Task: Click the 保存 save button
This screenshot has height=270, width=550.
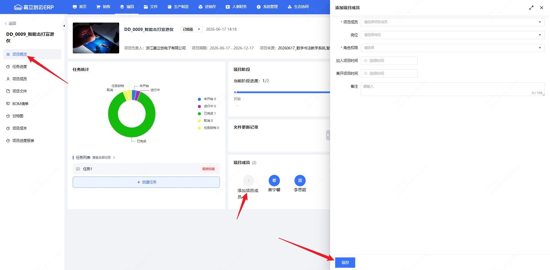Action: click(345, 263)
